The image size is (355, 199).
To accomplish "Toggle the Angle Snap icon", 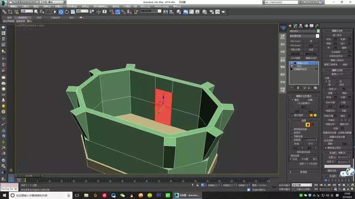I will pos(118,12).
